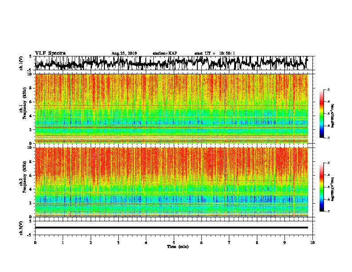This screenshot has height=272, width=352.
Task: Click the time axis tick label "4"
Action: [146, 243]
